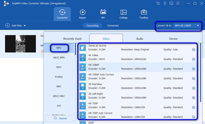Screen dimensions: 205x124
Task: Open the Collage module
Action: pyautogui.click(x=123, y=14)
